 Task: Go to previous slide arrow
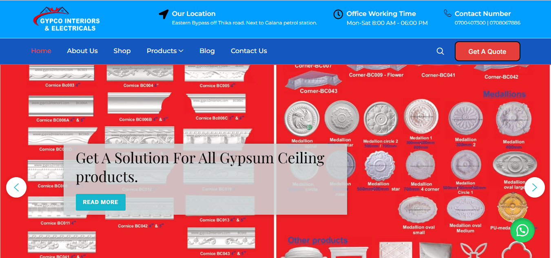click(16, 187)
